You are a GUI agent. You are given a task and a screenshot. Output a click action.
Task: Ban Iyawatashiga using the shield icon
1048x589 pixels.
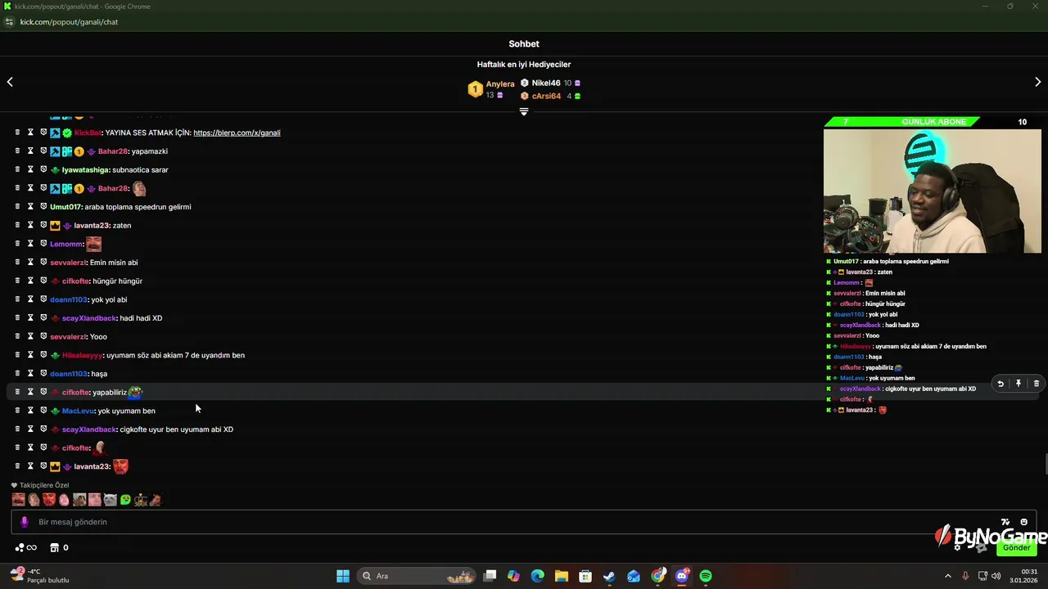point(43,169)
